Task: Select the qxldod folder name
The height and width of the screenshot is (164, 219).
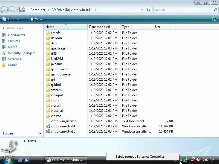Action: [56, 85]
